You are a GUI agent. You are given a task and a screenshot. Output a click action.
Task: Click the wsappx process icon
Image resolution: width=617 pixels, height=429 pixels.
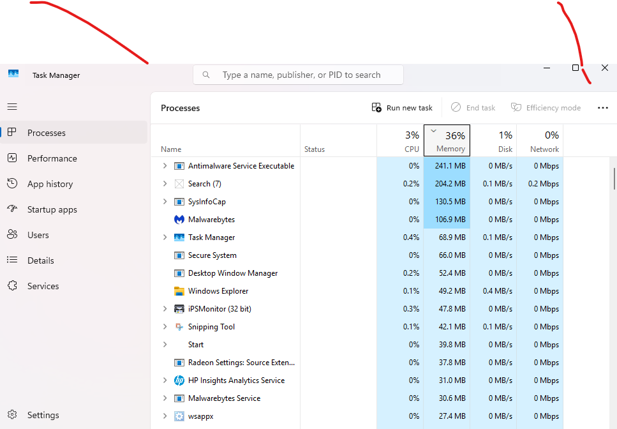tap(179, 416)
